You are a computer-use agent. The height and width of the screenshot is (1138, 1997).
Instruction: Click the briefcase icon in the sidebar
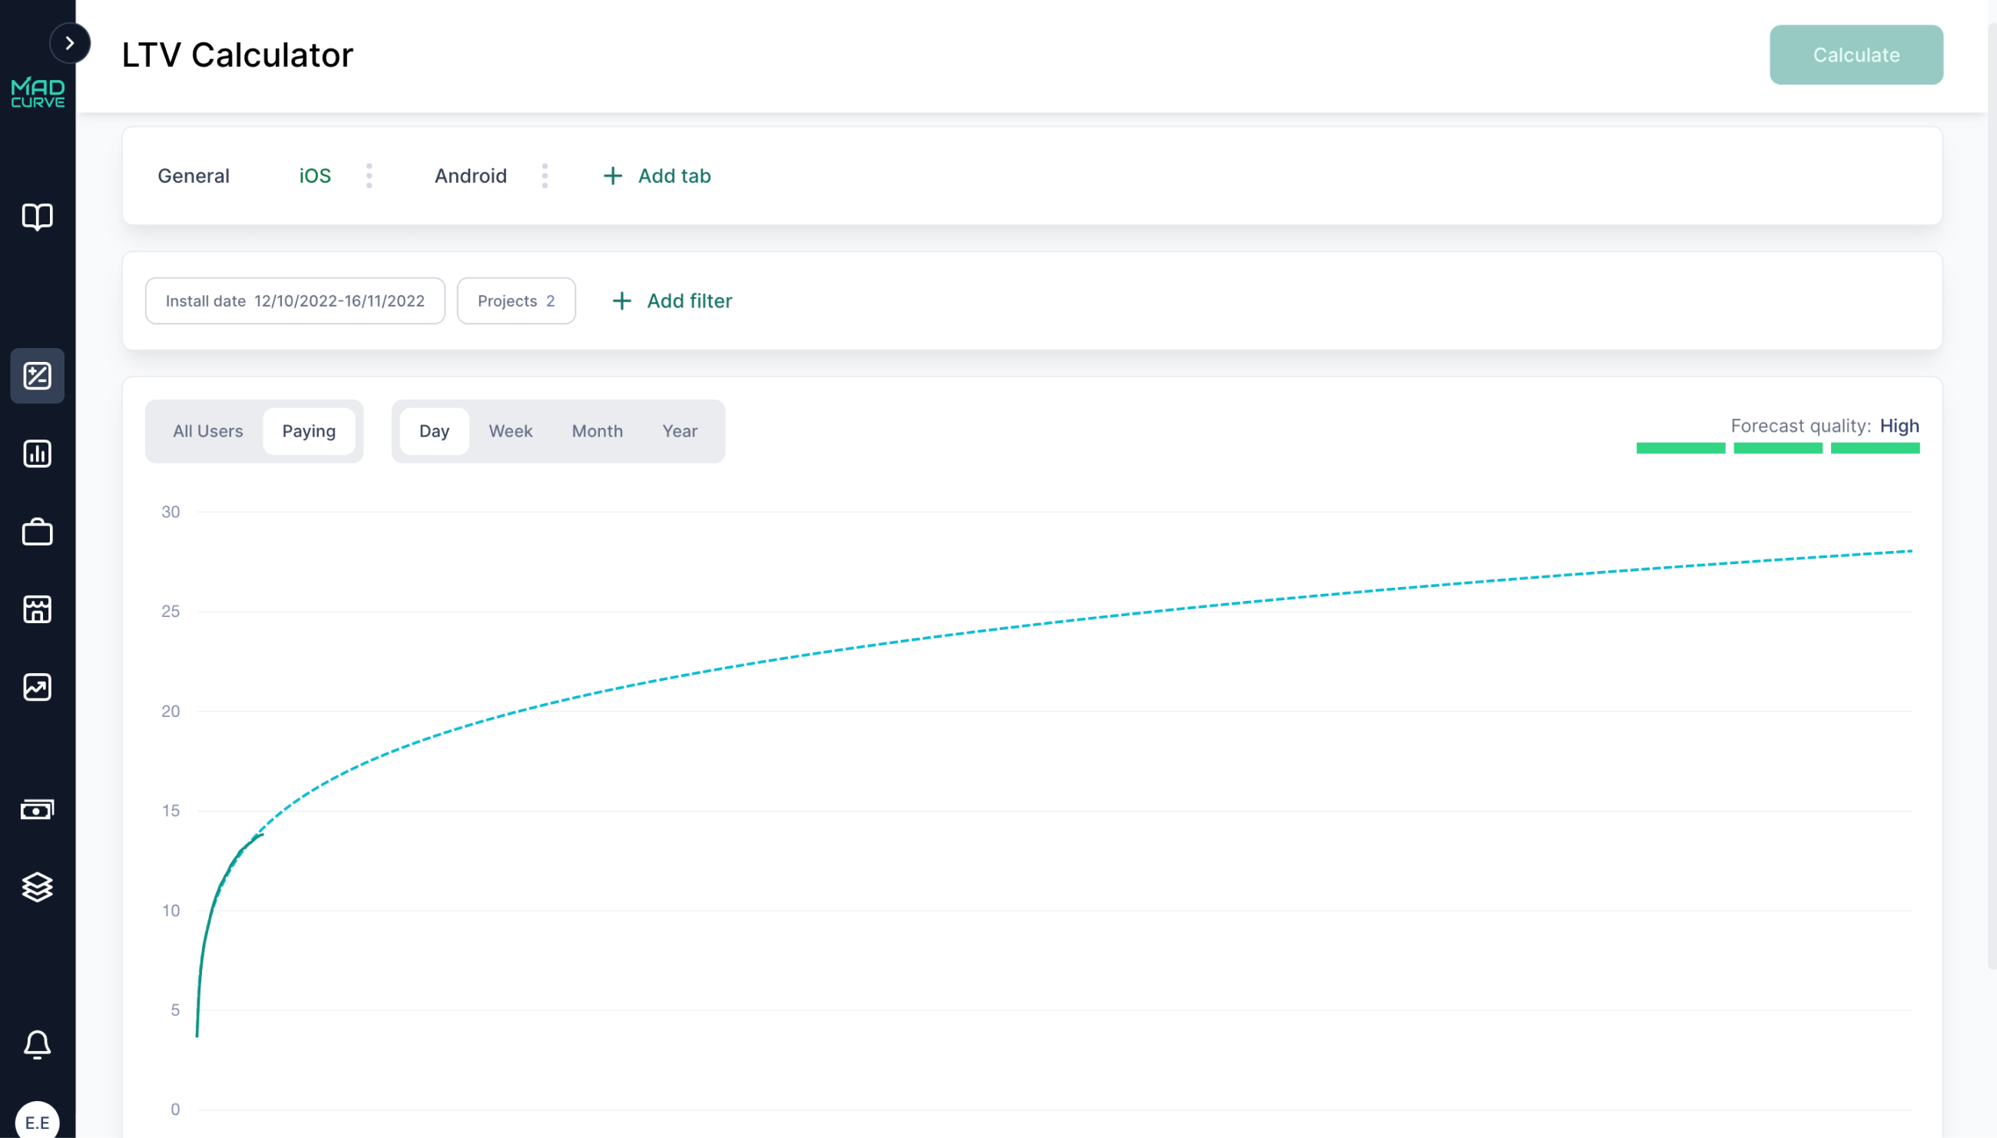tap(37, 533)
